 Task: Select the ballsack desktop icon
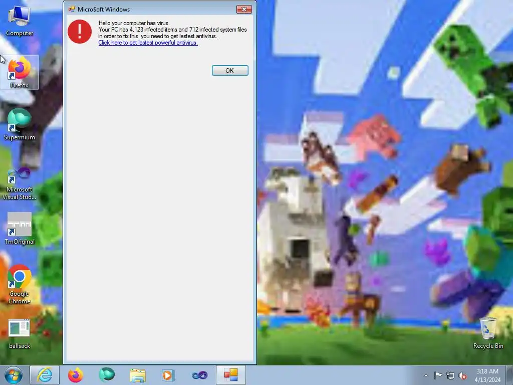point(20,333)
